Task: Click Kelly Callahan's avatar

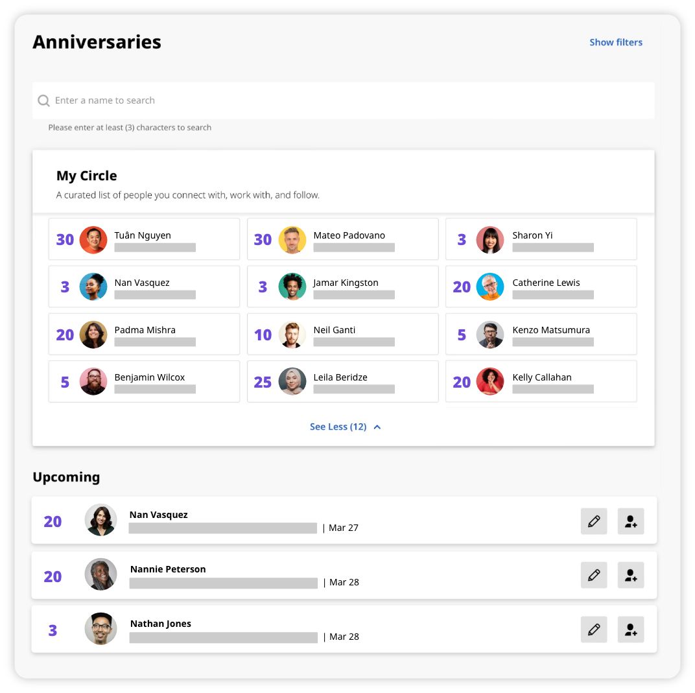Action: tap(489, 381)
